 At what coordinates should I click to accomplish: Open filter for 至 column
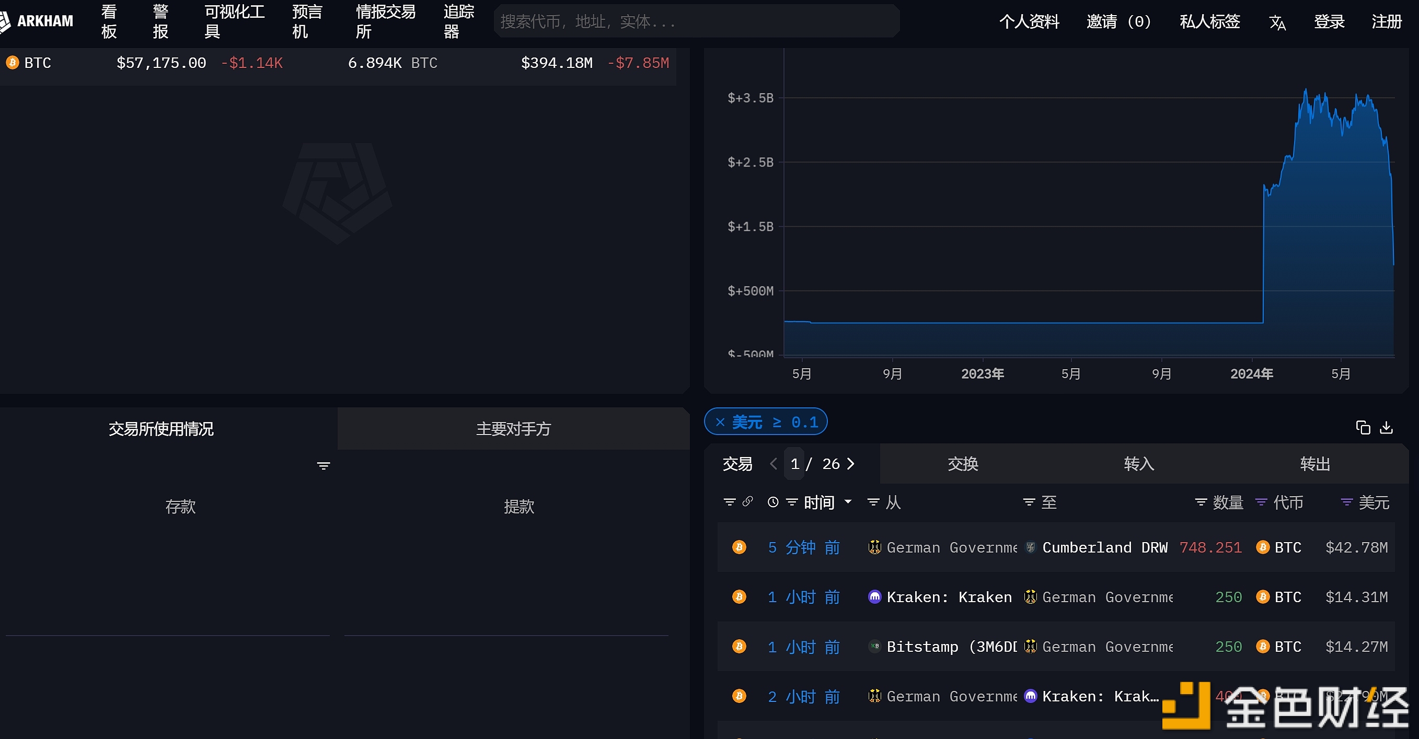1029,502
